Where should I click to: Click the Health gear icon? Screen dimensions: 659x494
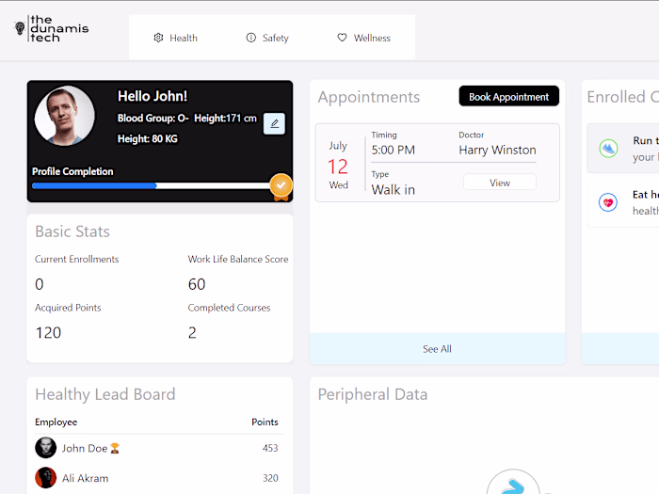pos(158,38)
